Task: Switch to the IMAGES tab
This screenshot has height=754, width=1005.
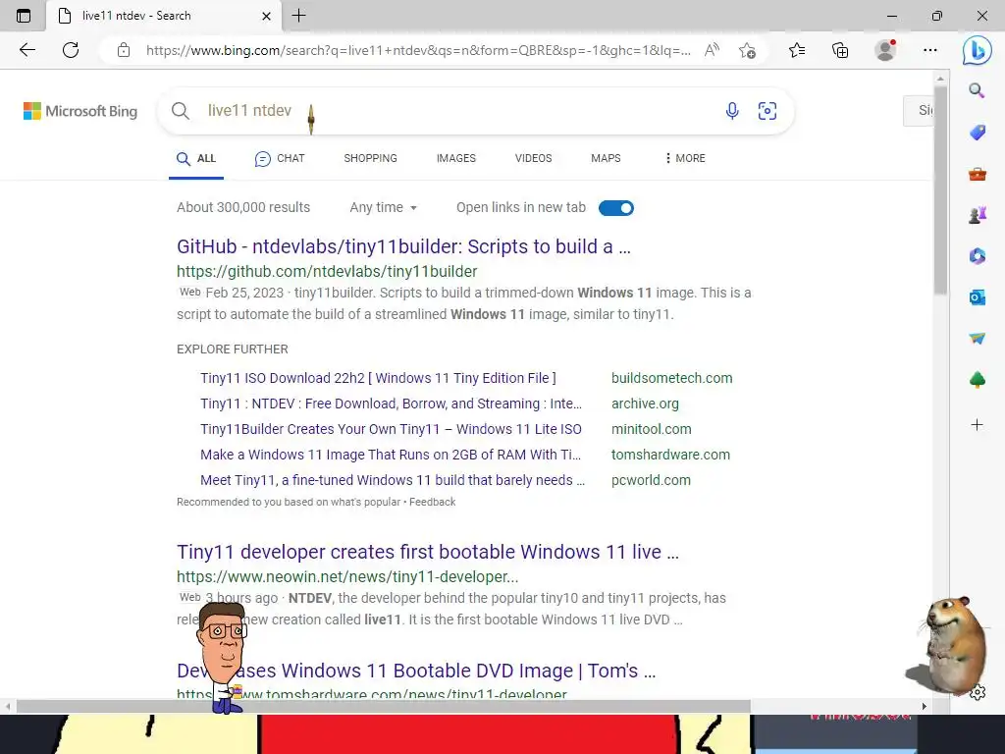Action: (x=456, y=158)
